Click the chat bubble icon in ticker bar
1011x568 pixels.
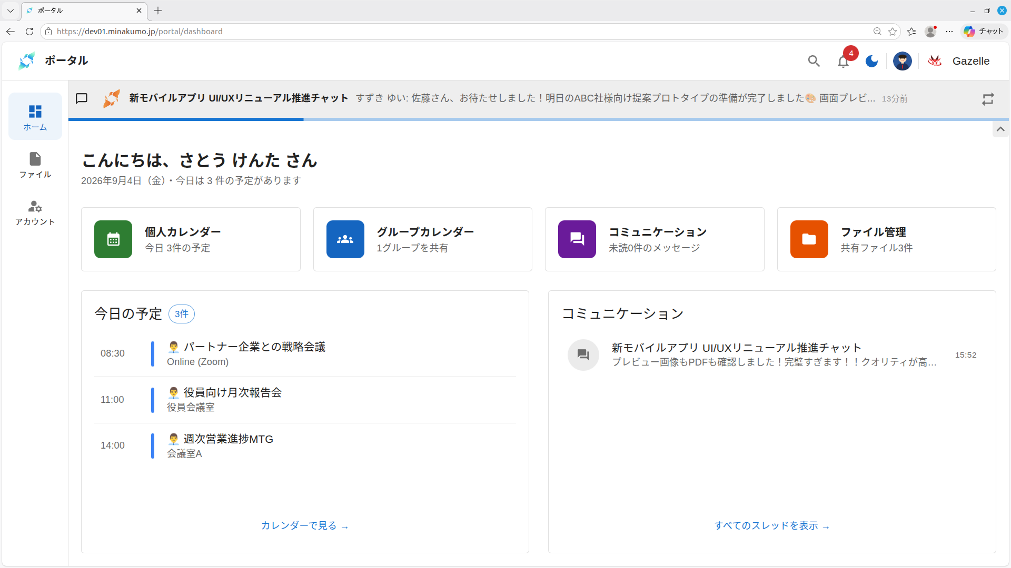coord(82,98)
